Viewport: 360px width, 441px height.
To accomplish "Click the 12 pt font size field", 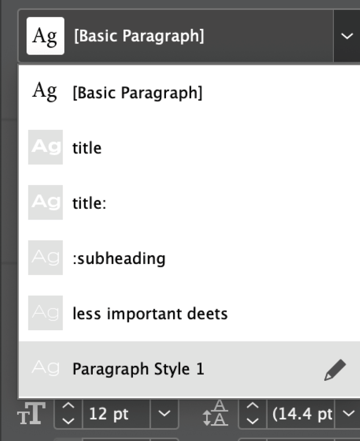I will 117,414.
